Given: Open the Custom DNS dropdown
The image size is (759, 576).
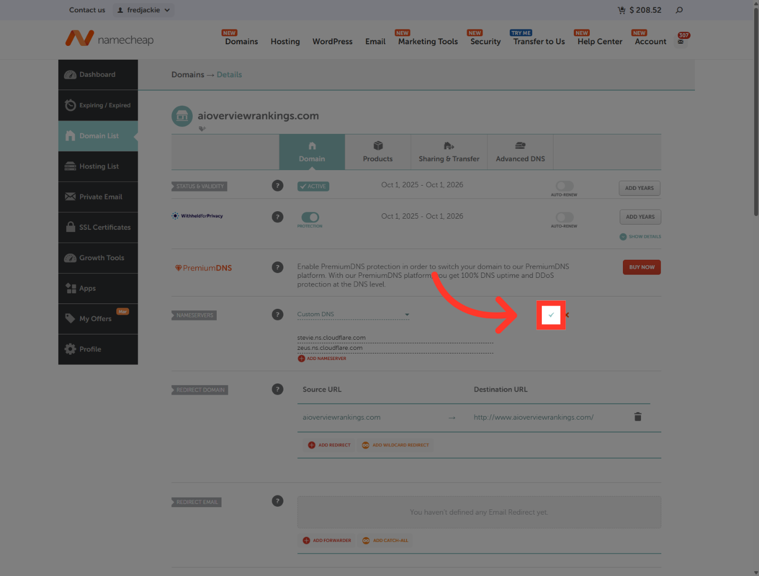Looking at the screenshot, I should click(x=353, y=314).
